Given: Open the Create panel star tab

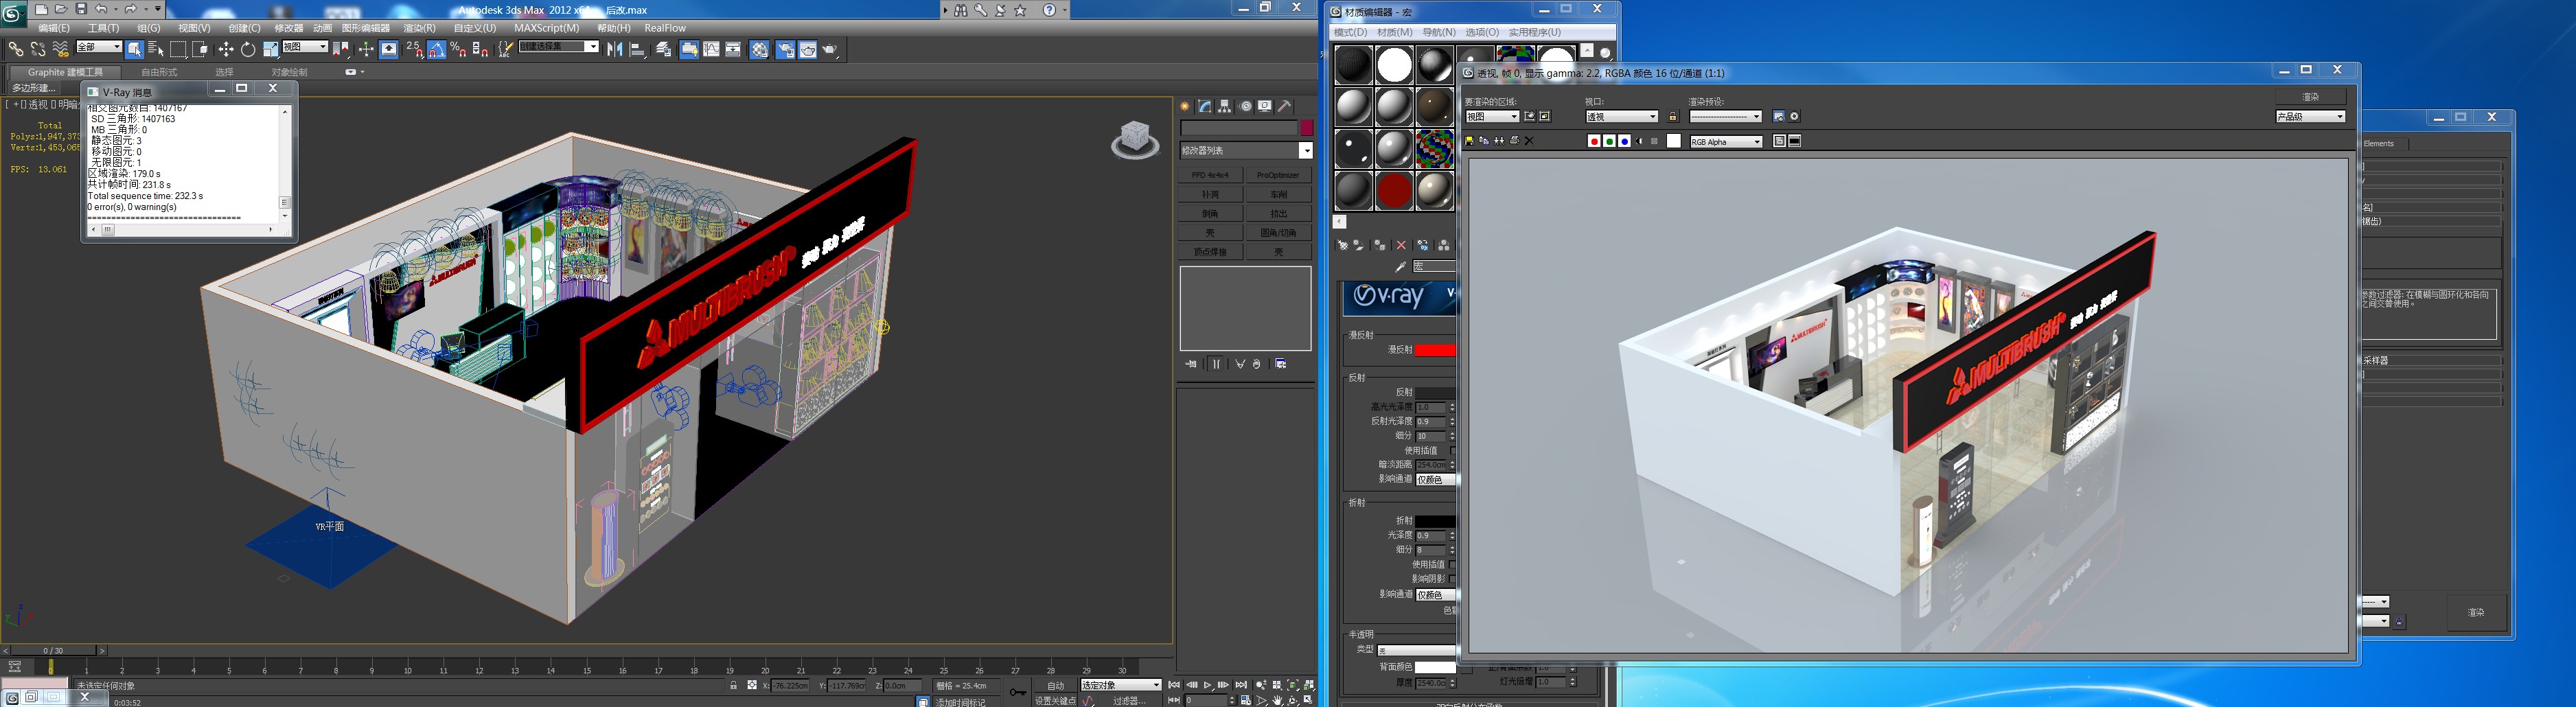Looking at the screenshot, I should [x=1185, y=106].
